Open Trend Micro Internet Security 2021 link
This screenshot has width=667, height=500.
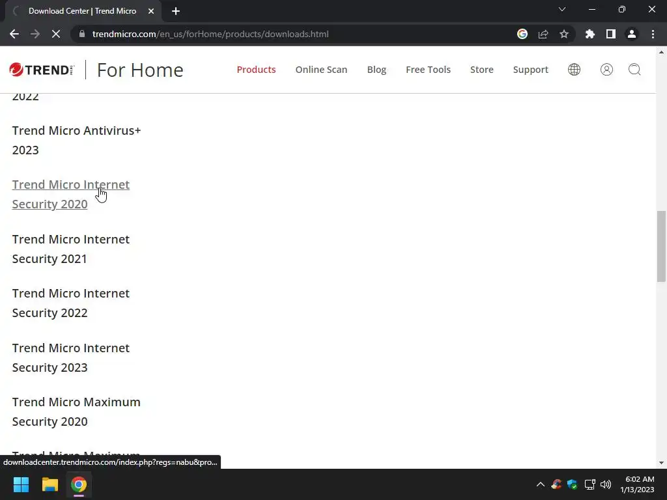click(70, 249)
